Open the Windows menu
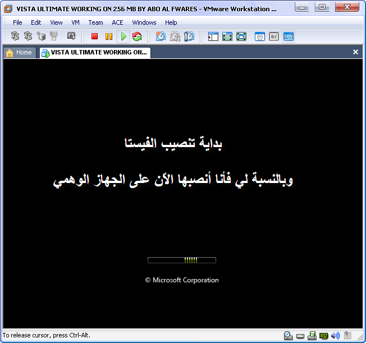Viewport: 366px width, 343px height. click(x=144, y=22)
